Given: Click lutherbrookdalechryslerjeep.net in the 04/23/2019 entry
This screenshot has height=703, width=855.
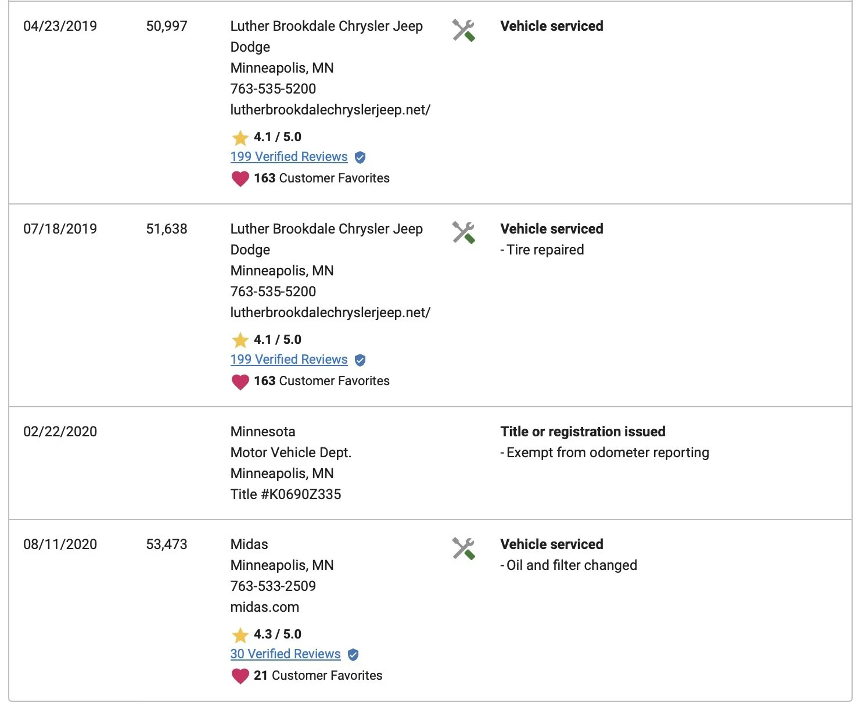Looking at the screenshot, I should (330, 110).
